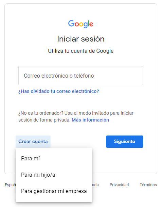Viewport: 163px width, 207px height.
Task: Click the ¿No es tu ordenador? text
Action: [x=41, y=113]
